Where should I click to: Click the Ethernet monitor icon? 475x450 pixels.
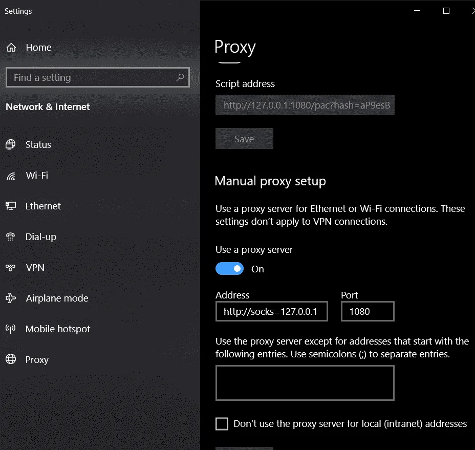(11, 206)
